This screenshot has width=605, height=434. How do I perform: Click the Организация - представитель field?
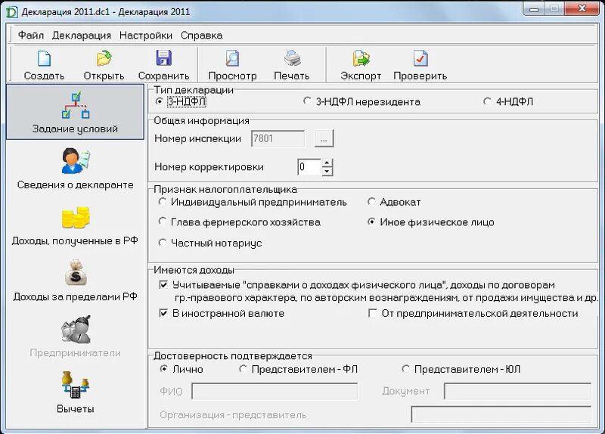[x=501, y=414]
